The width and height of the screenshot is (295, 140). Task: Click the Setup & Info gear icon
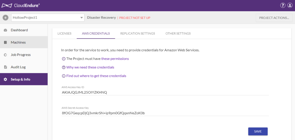(5, 79)
